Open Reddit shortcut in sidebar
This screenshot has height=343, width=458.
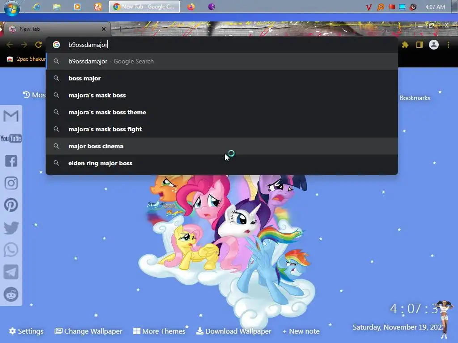(x=11, y=294)
